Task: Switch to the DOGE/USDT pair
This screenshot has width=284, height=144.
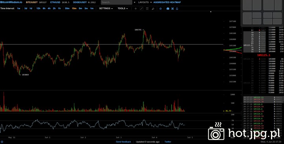Action: [80, 2]
